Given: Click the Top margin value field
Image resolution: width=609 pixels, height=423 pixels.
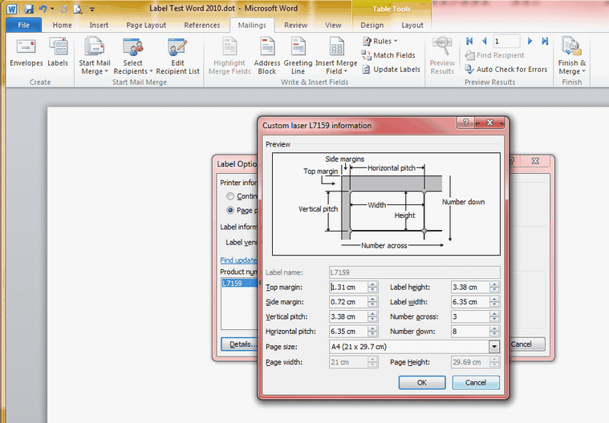Looking at the screenshot, I should [347, 288].
